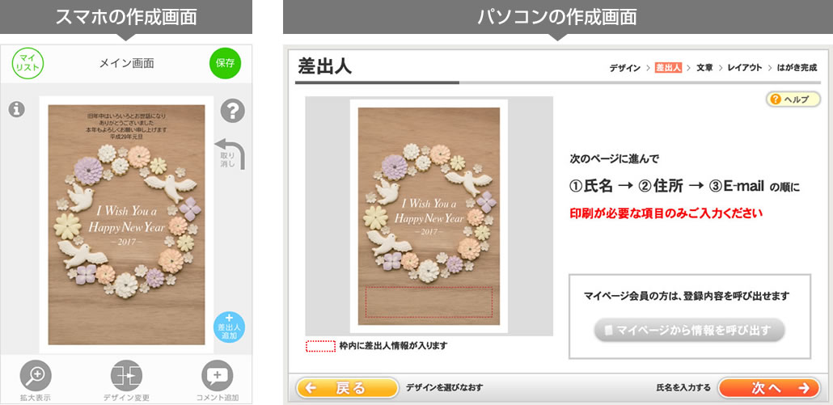Add sender with 差出人追加 blue button
The height and width of the screenshot is (405, 833).
[230, 326]
